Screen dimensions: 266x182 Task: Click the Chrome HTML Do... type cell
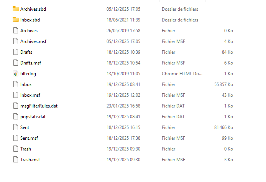pos(182,73)
